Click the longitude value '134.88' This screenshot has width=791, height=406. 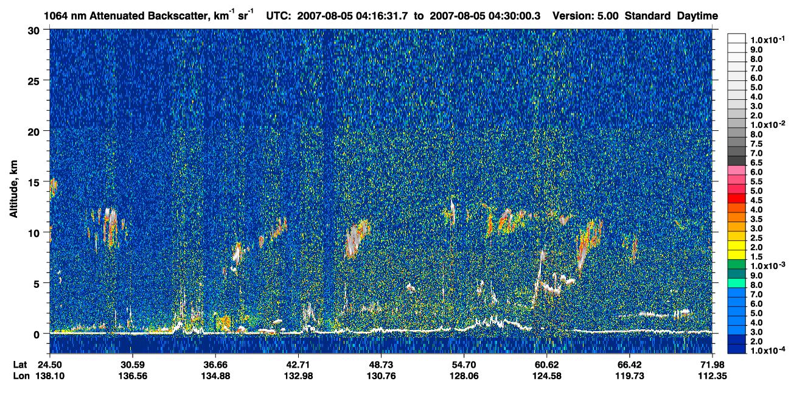[215, 376]
